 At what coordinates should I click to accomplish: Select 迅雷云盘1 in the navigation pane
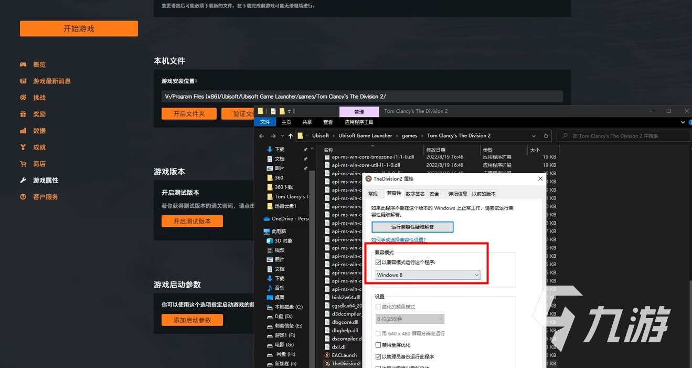(285, 206)
